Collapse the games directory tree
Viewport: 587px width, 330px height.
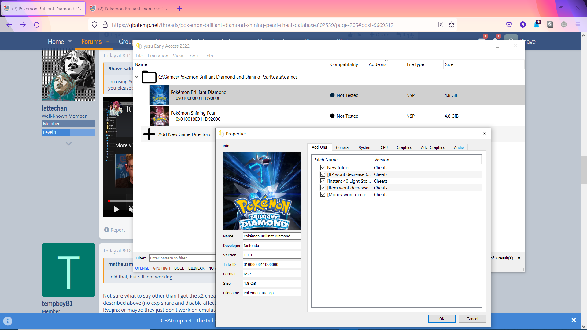point(137,77)
